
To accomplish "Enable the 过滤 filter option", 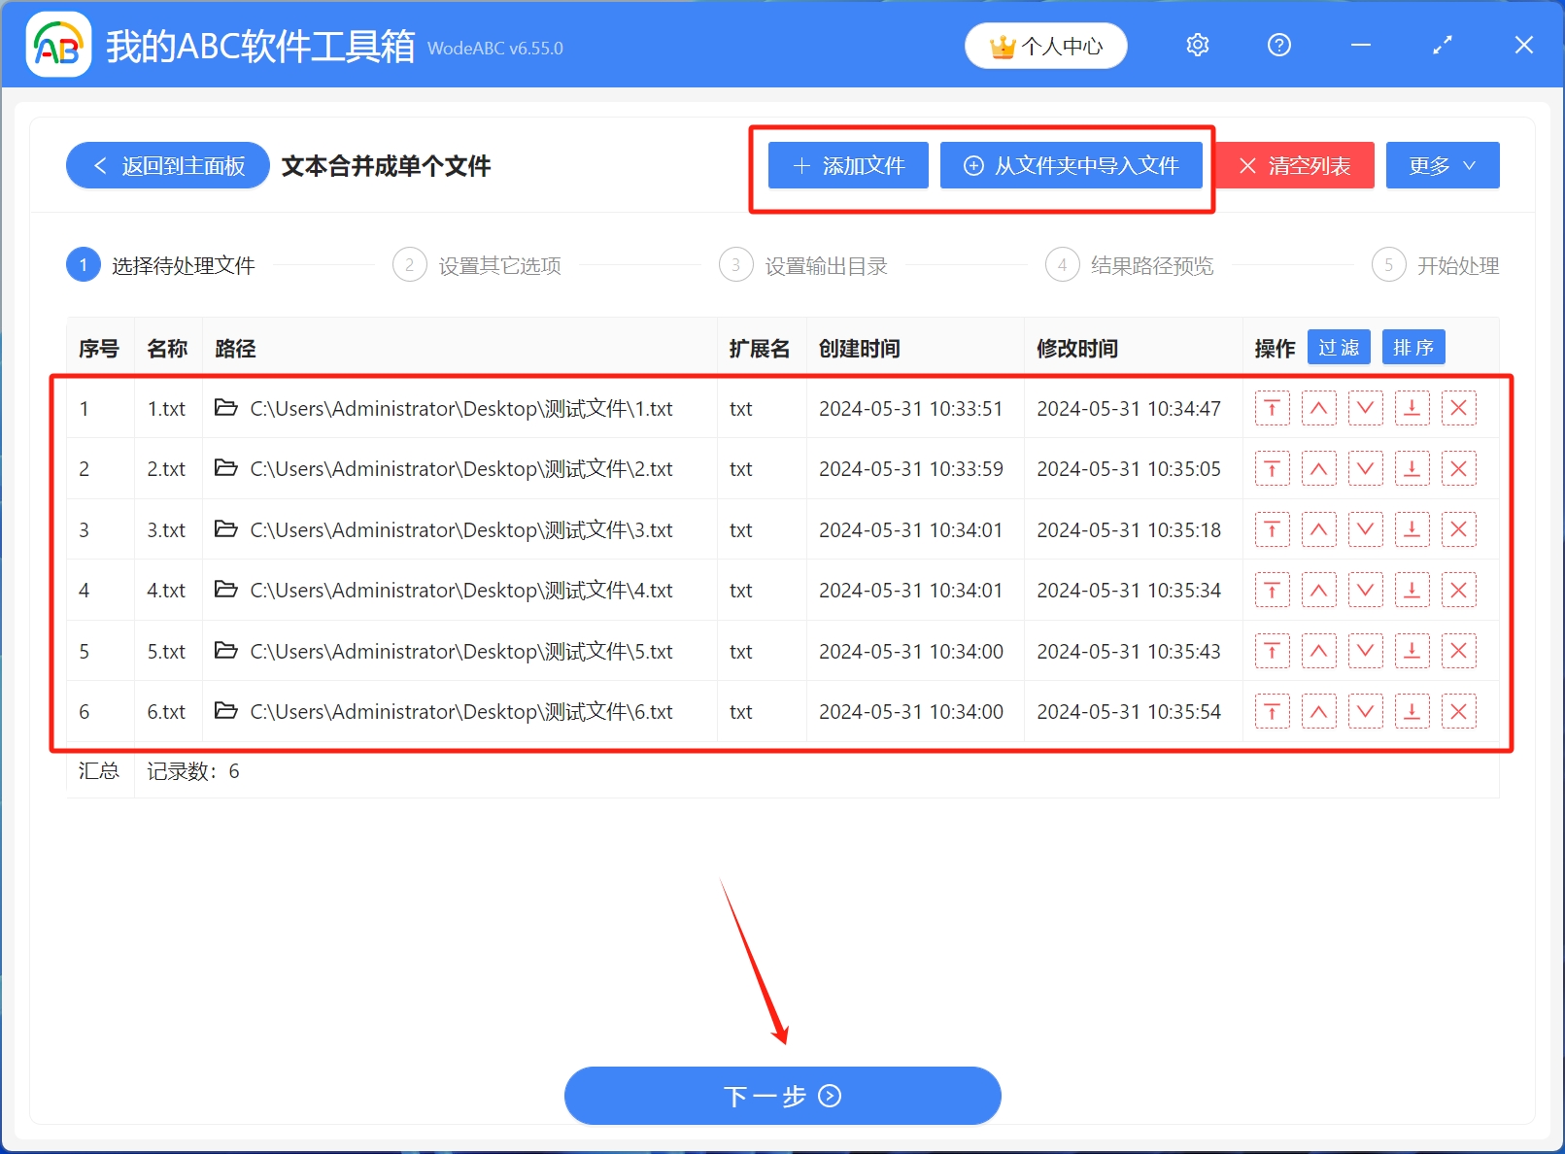I will (1339, 347).
